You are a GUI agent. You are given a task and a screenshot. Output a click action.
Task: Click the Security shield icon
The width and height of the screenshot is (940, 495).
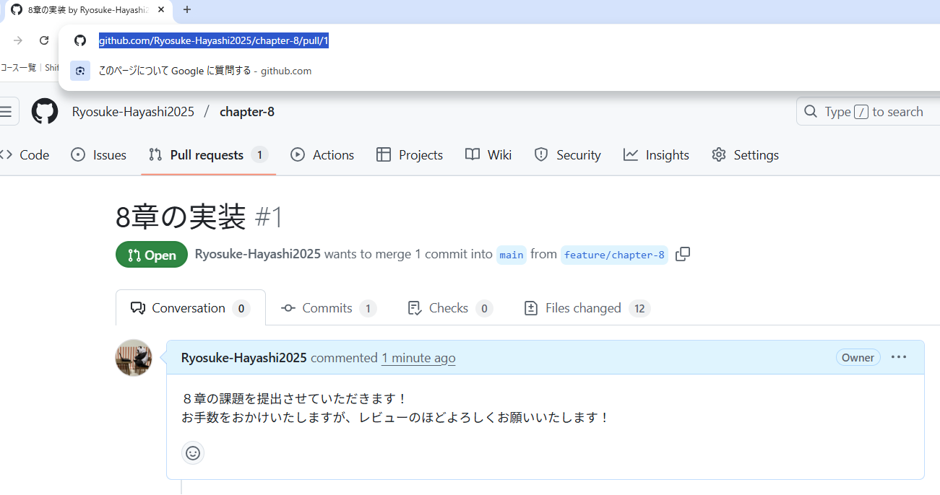coord(541,154)
